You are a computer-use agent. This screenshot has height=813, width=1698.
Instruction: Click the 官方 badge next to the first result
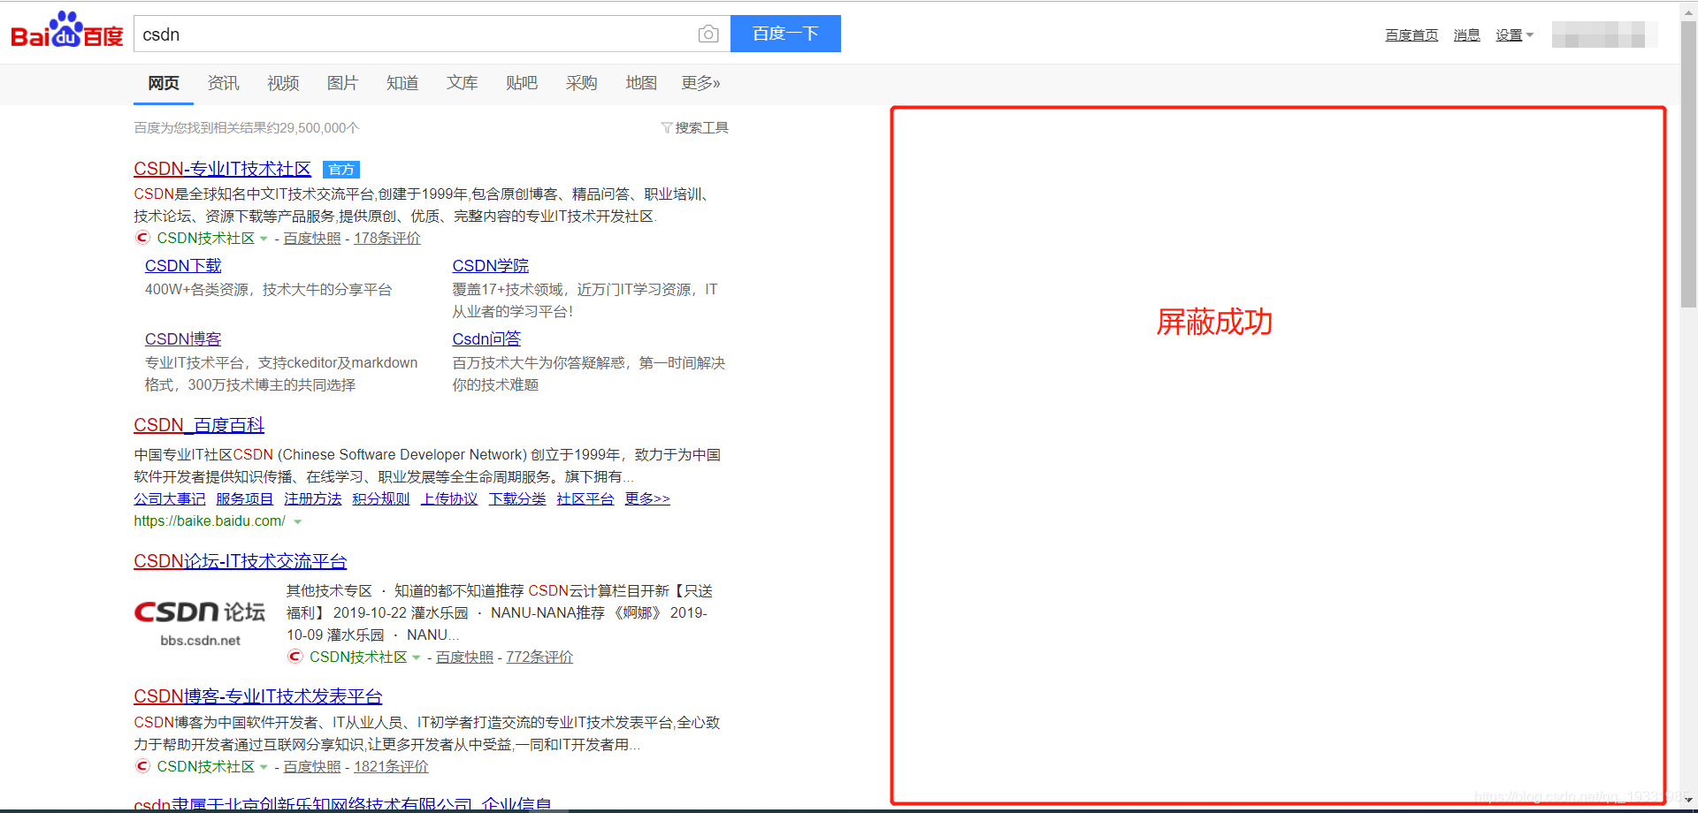tap(341, 169)
